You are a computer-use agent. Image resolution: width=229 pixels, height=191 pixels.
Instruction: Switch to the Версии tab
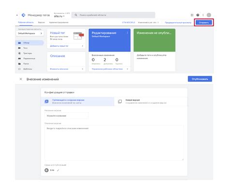42,22
